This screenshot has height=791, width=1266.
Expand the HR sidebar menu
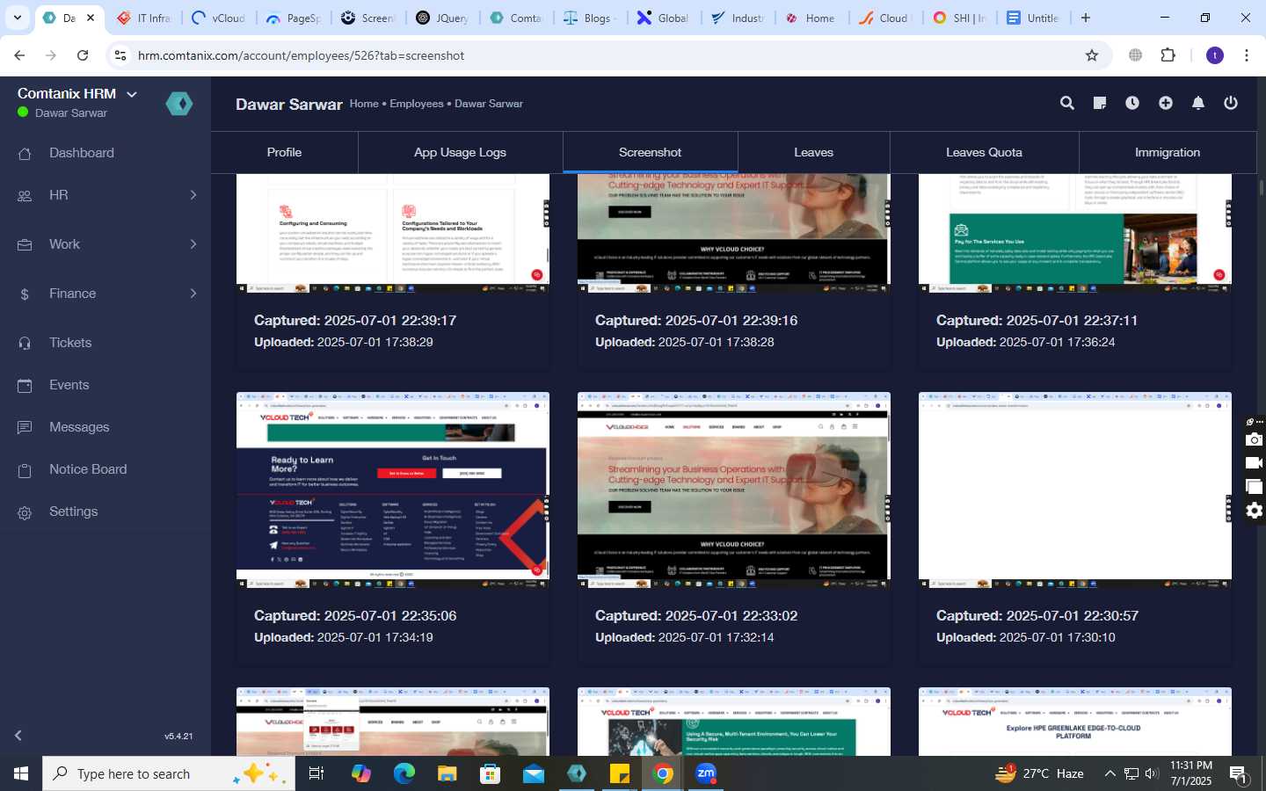105,195
